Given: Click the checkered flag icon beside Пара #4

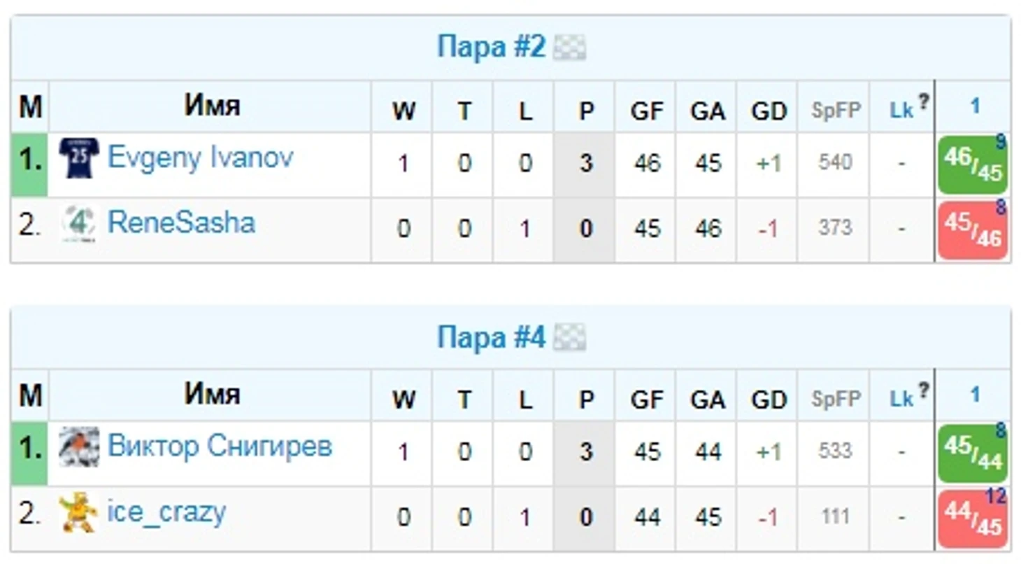Looking at the screenshot, I should click(569, 338).
